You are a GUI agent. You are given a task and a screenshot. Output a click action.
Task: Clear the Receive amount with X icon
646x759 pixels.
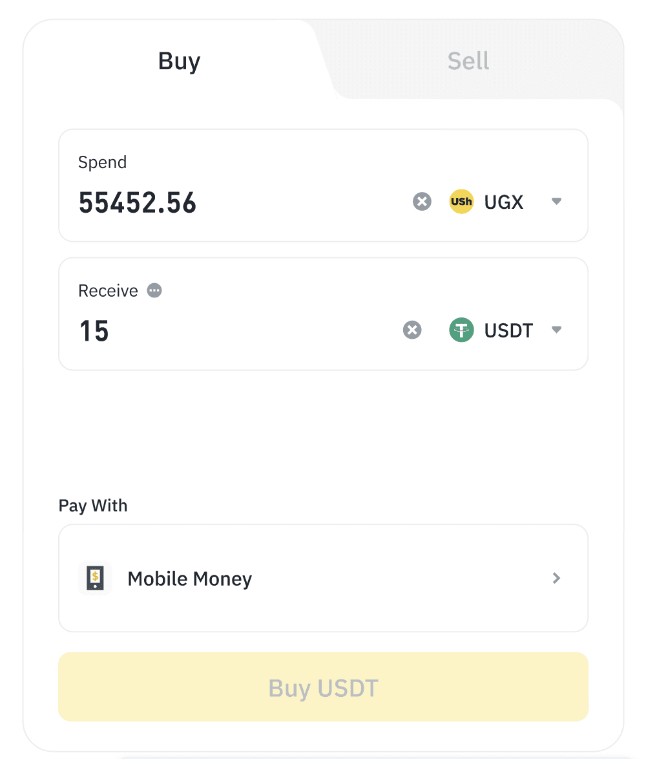[412, 330]
